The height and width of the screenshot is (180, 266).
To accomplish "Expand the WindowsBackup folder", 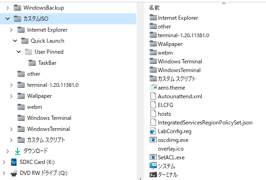I will click(8, 8).
